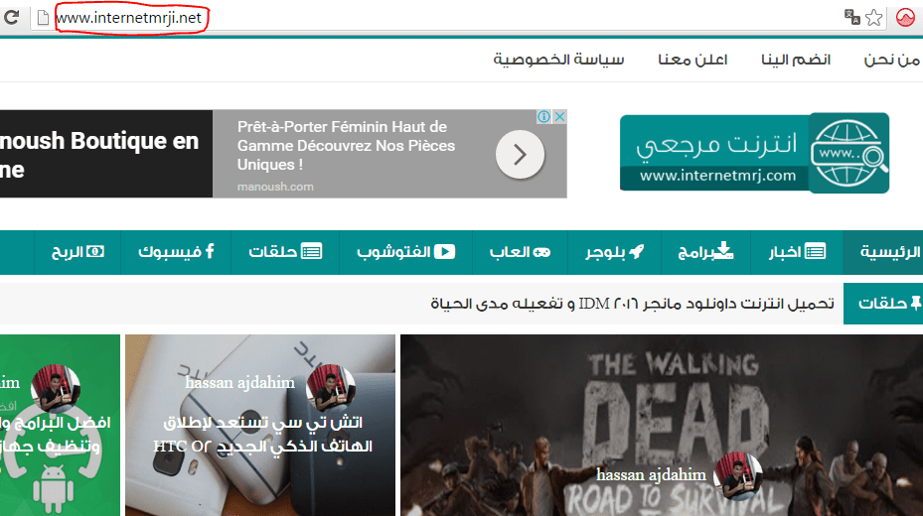Bookmark this page with the star icon
The height and width of the screenshot is (516, 923).
tap(874, 18)
